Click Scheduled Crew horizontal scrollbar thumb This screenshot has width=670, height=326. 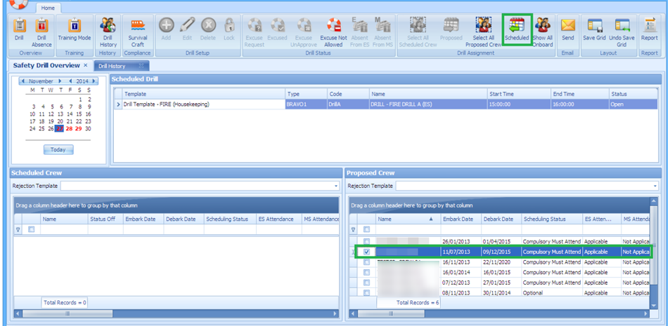tap(67, 313)
